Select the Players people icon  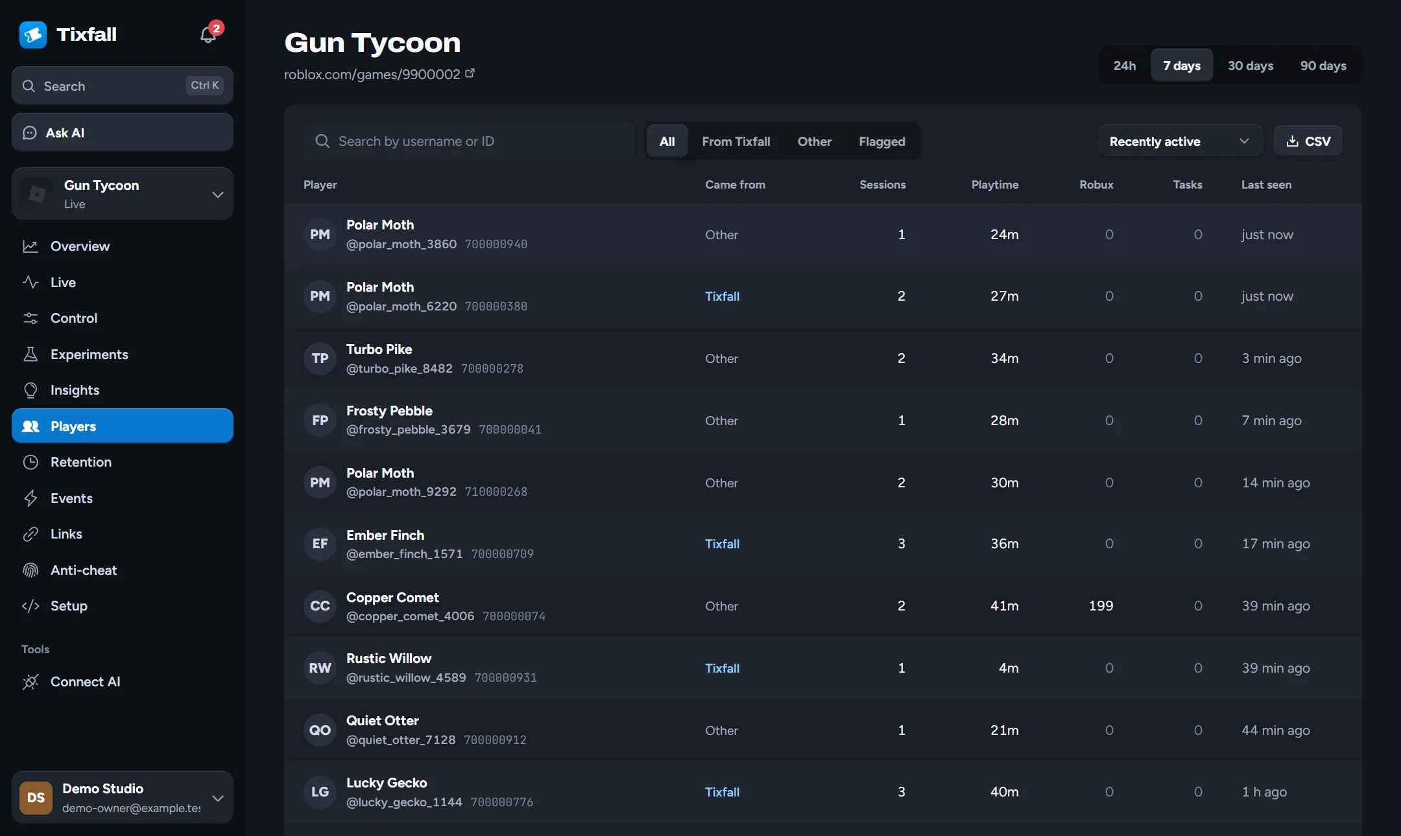(x=30, y=426)
